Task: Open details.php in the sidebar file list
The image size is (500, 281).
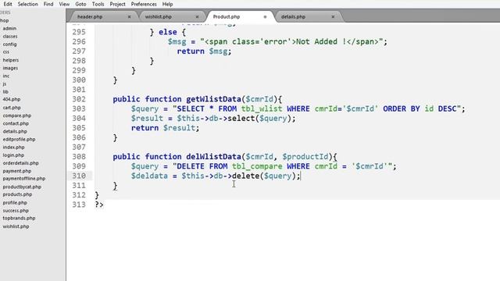Action: pyautogui.click(x=15, y=131)
